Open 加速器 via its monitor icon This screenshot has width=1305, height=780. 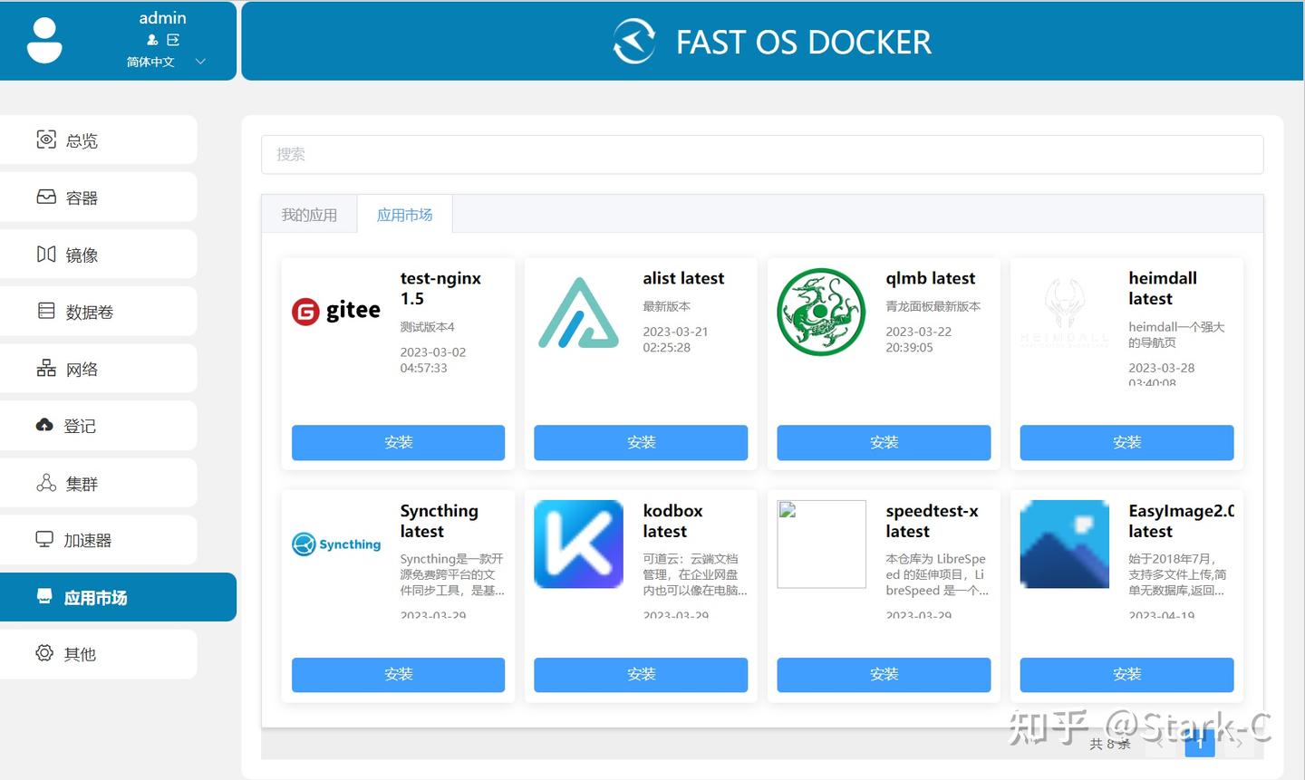point(44,539)
